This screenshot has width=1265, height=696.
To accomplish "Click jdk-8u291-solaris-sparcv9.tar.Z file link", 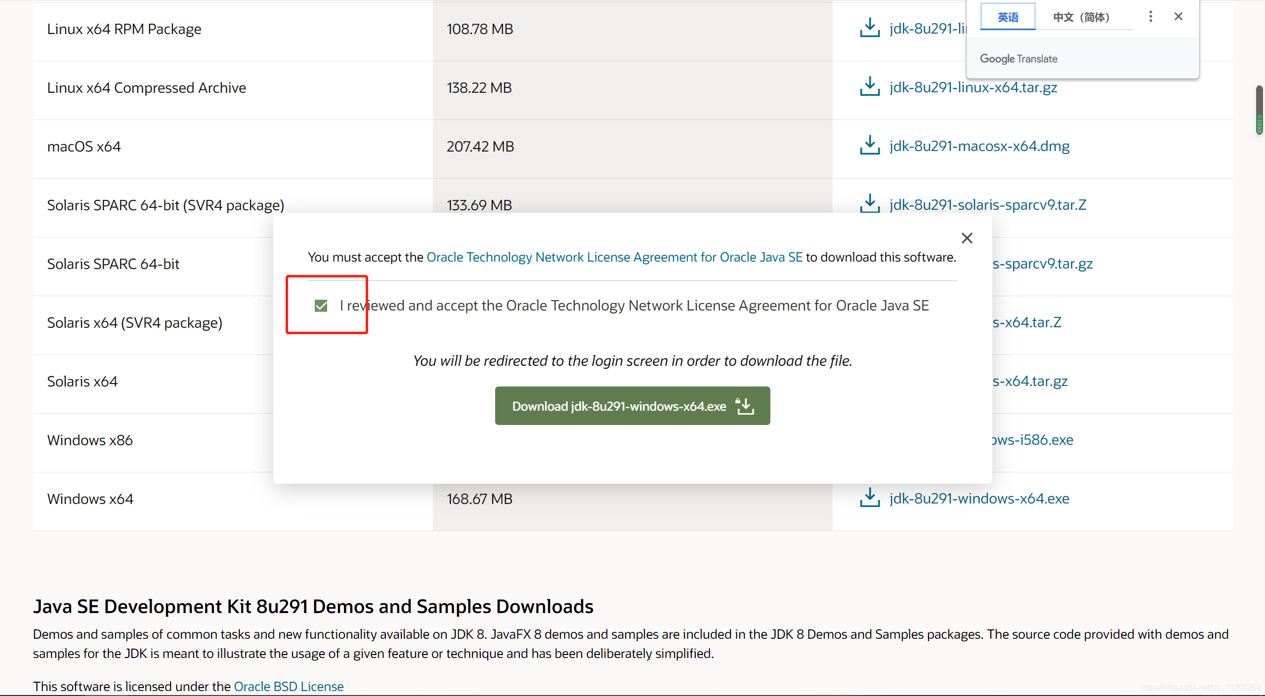I will 987,205.
